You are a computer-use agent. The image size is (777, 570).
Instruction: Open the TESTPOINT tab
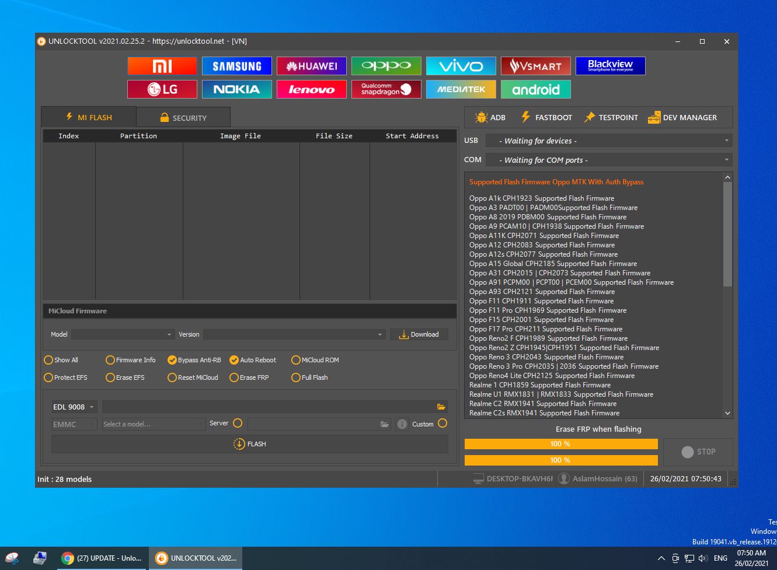[611, 117]
